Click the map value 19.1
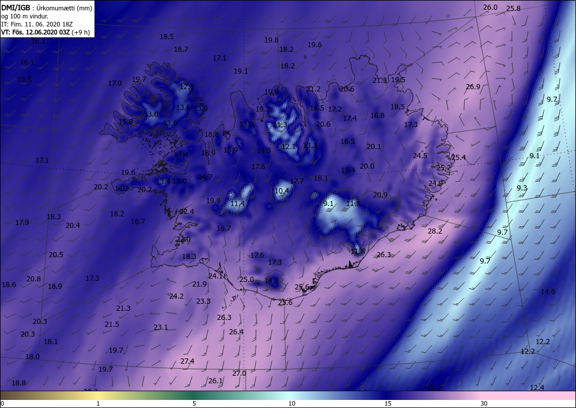 coord(241,71)
